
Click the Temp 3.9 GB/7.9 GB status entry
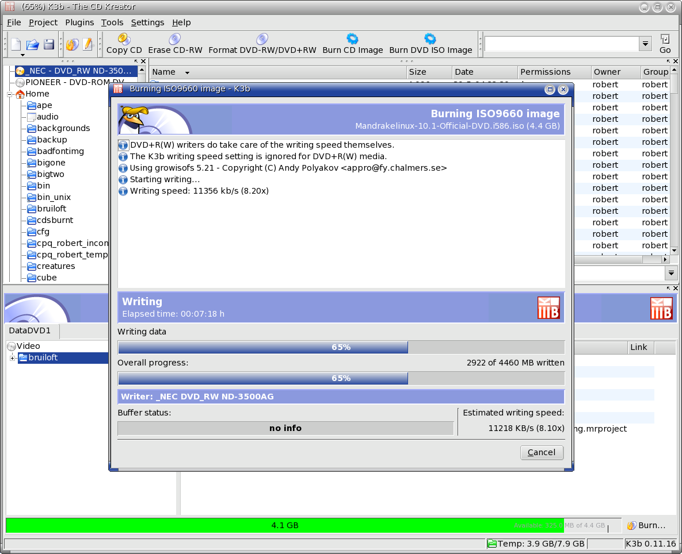536,544
